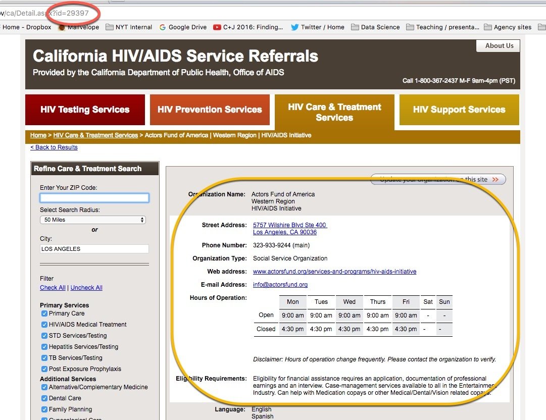The width and height of the screenshot is (546, 420).
Task: Uncheck TB Services/Testing checkbox
Action: pos(44,358)
